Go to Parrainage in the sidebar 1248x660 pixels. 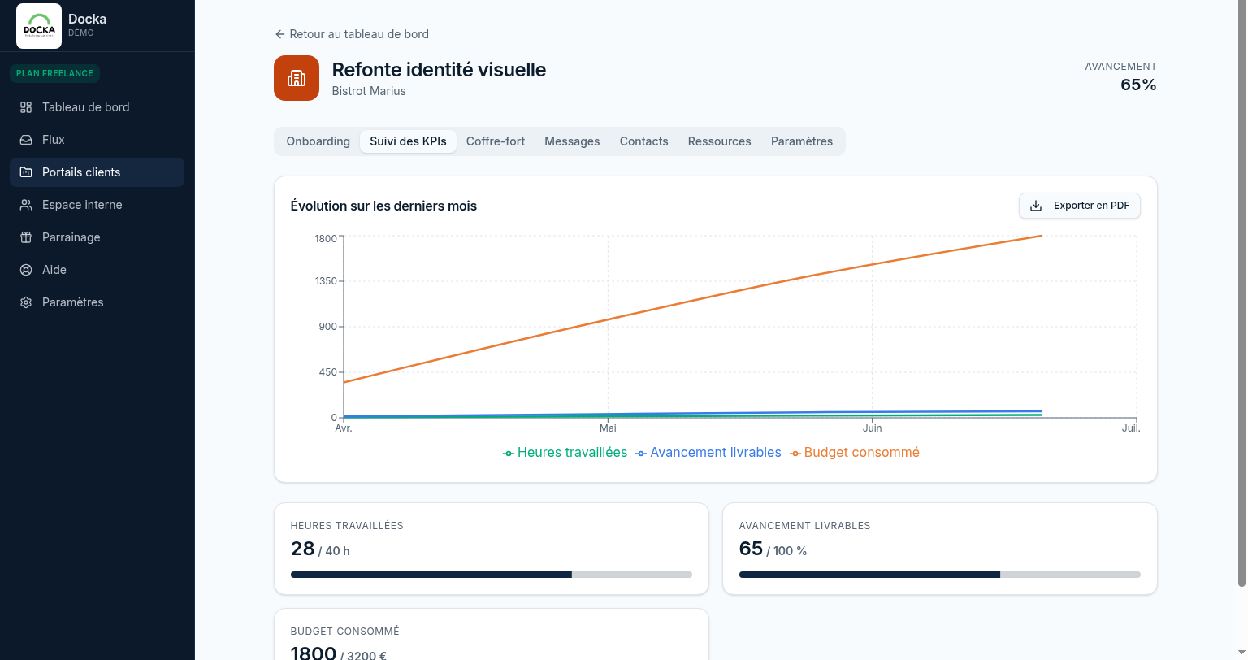tap(97, 237)
